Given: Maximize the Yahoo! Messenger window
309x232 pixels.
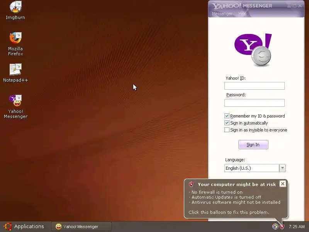Looking at the screenshot, I should (x=294, y=6).
